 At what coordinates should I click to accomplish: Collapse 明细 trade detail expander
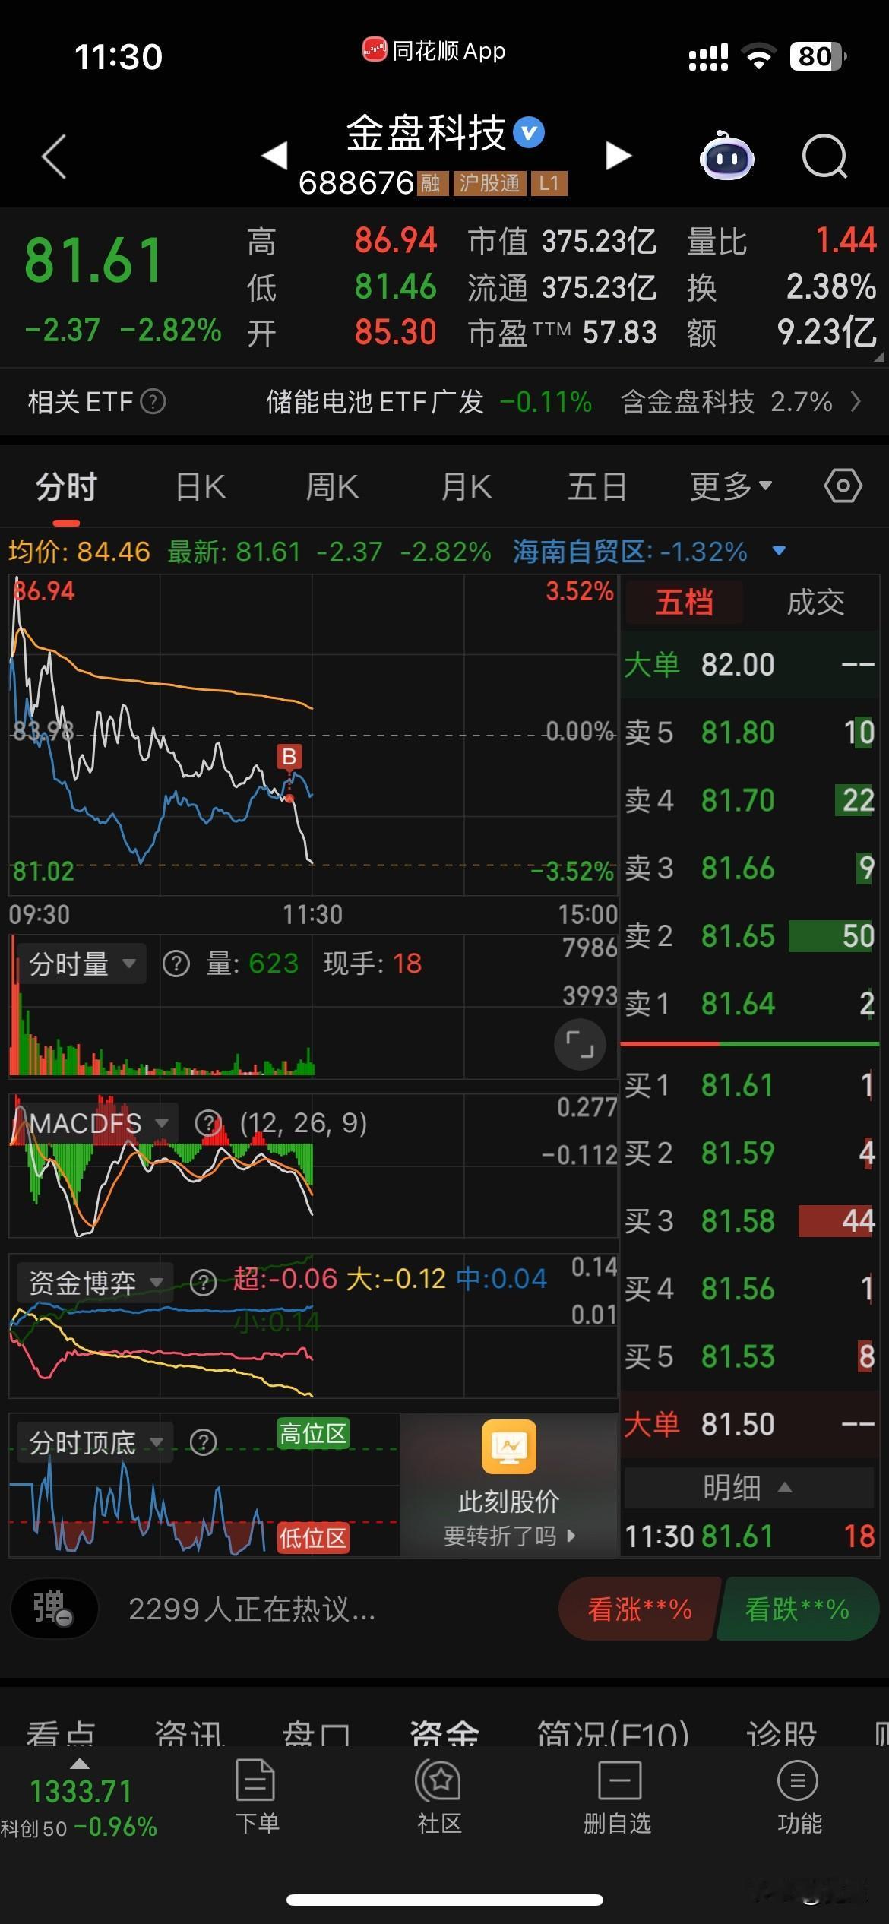click(749, 1488)
